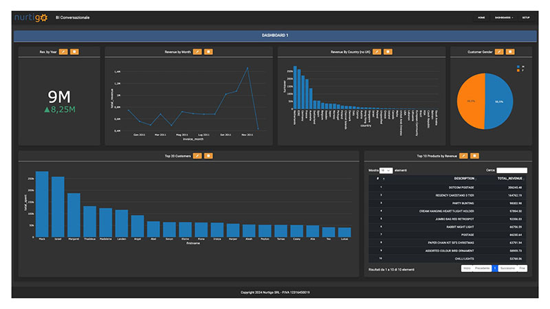Expand the DASHBOARDS dropdown menu
The width and height of the screenshot is (550, 309).
pyautogui.click(x=504, y=18)
